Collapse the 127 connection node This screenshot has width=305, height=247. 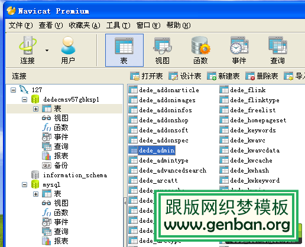13,90
